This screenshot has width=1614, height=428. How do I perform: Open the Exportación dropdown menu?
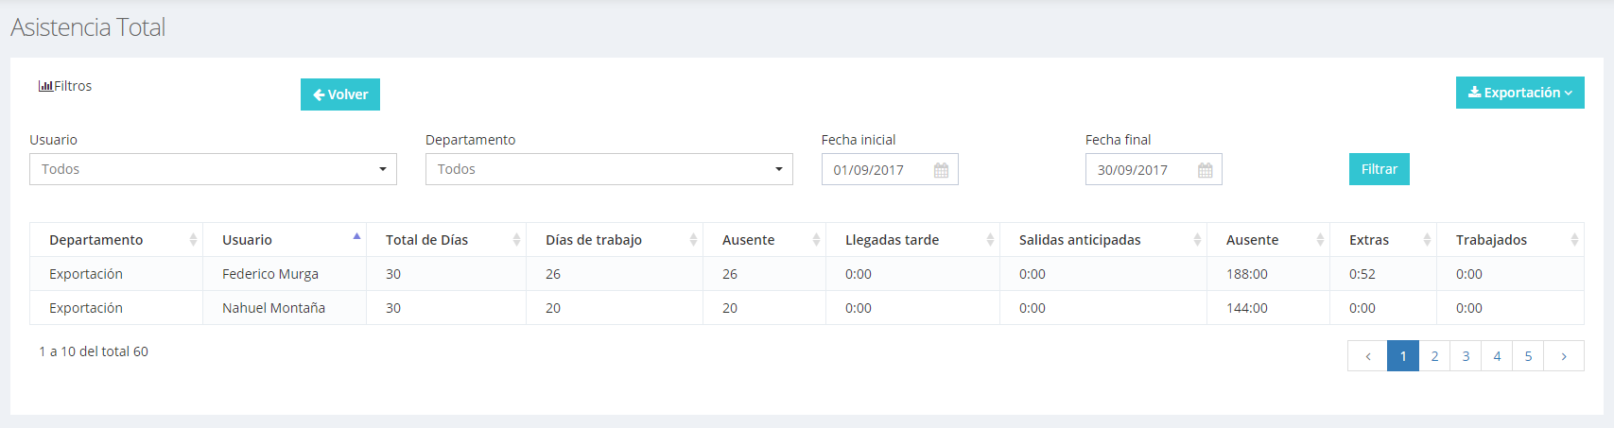[1520, 93]
